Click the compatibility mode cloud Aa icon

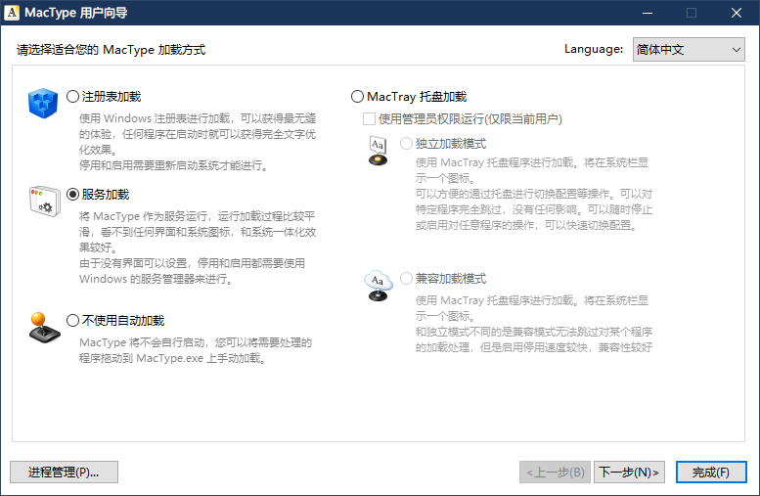coord(379,286)
